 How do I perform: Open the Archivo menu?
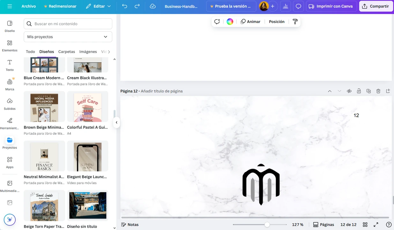coord(29,6)
